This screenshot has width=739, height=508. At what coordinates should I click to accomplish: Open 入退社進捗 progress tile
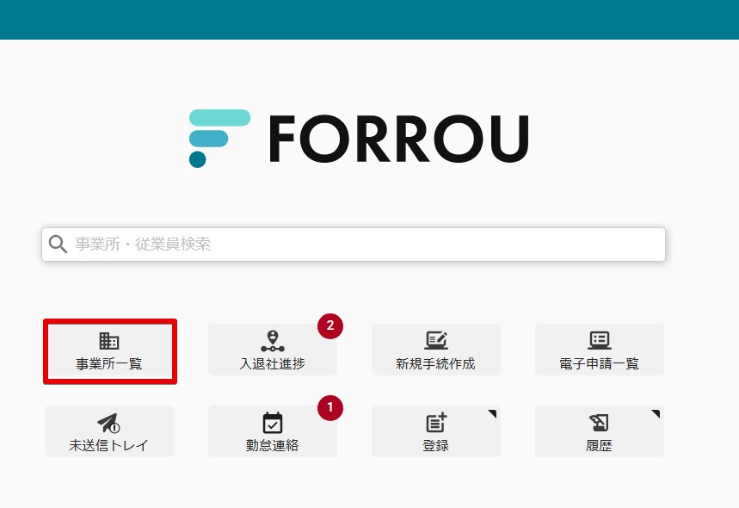(x=273, y=350)
